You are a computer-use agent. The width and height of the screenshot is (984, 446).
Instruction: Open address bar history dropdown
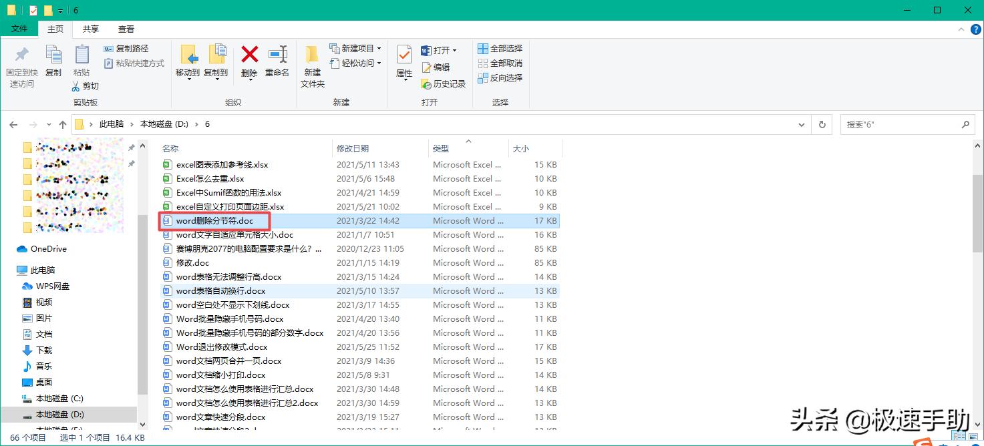tap(802, 125)
